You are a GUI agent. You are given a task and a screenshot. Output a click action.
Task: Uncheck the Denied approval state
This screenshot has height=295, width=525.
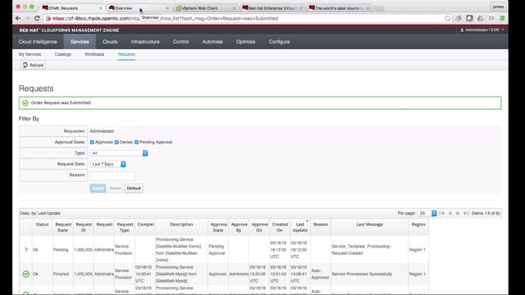pos(116,142)
